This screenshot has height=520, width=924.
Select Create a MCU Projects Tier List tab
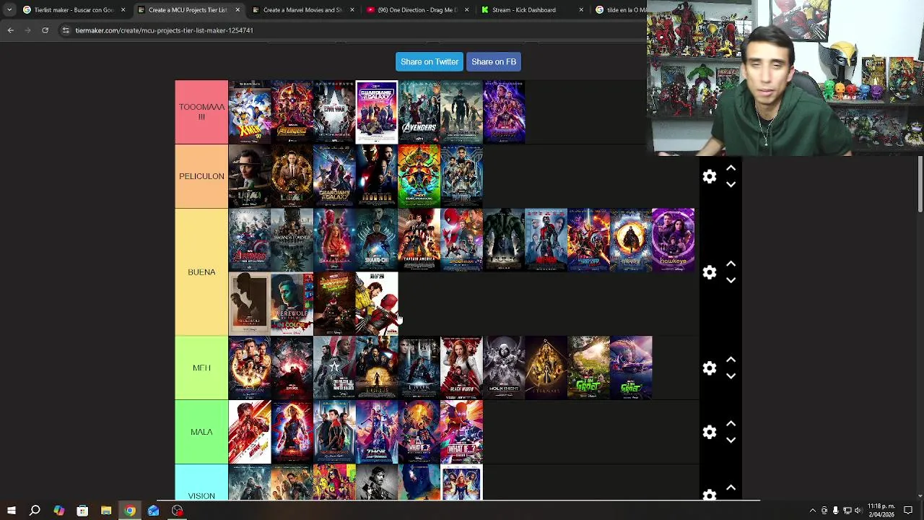point(187,10)
